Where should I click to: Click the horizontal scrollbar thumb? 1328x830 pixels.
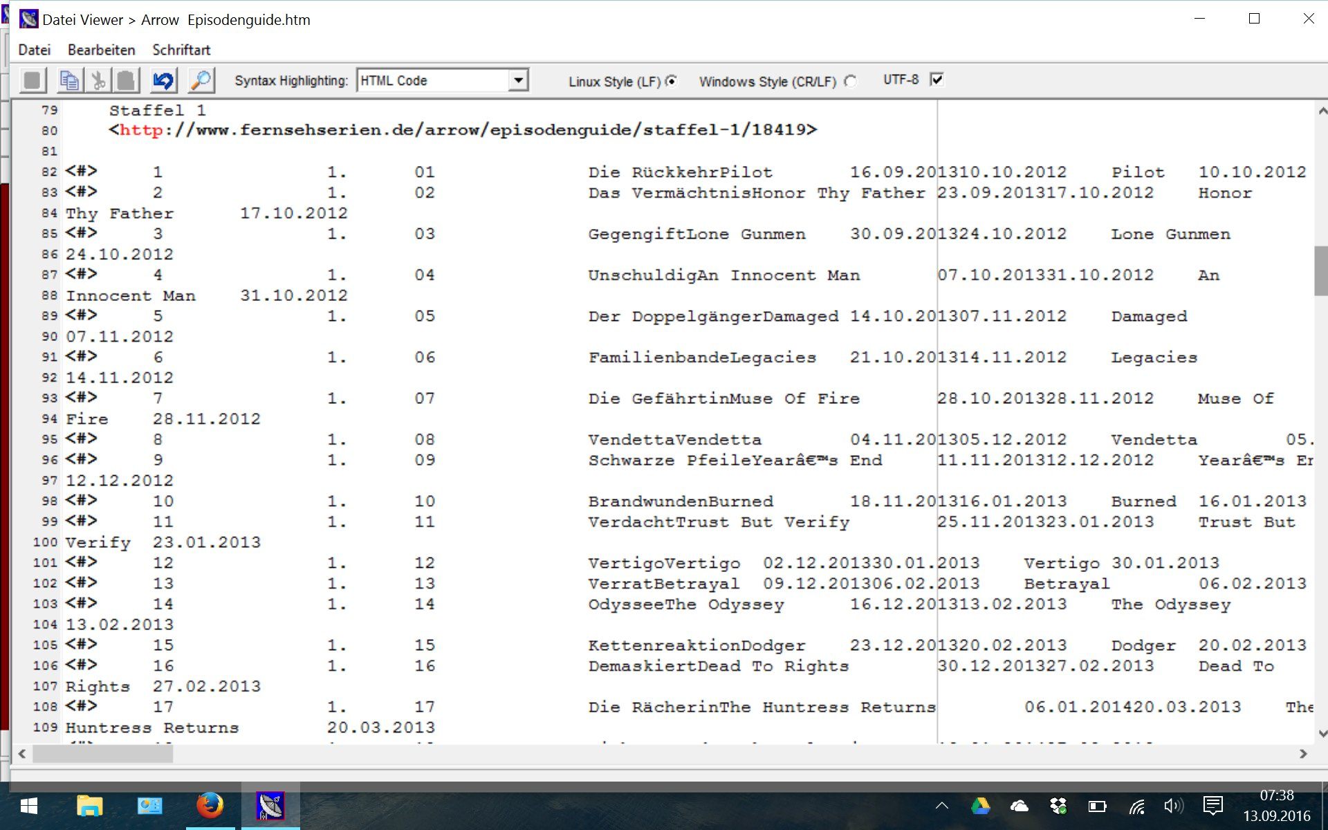click(x=103, y=754)
